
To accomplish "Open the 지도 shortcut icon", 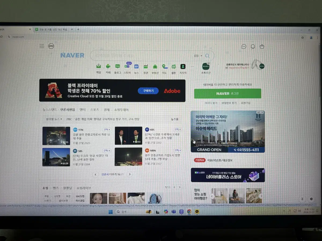I will [x=164, y=66].
